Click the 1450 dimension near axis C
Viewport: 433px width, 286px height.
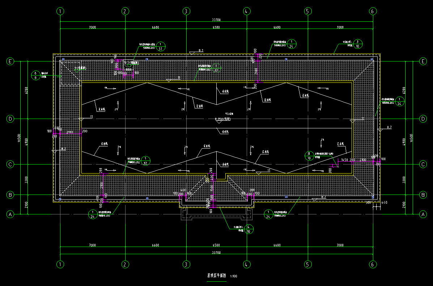pyautogui.click(x=344, y=160)
